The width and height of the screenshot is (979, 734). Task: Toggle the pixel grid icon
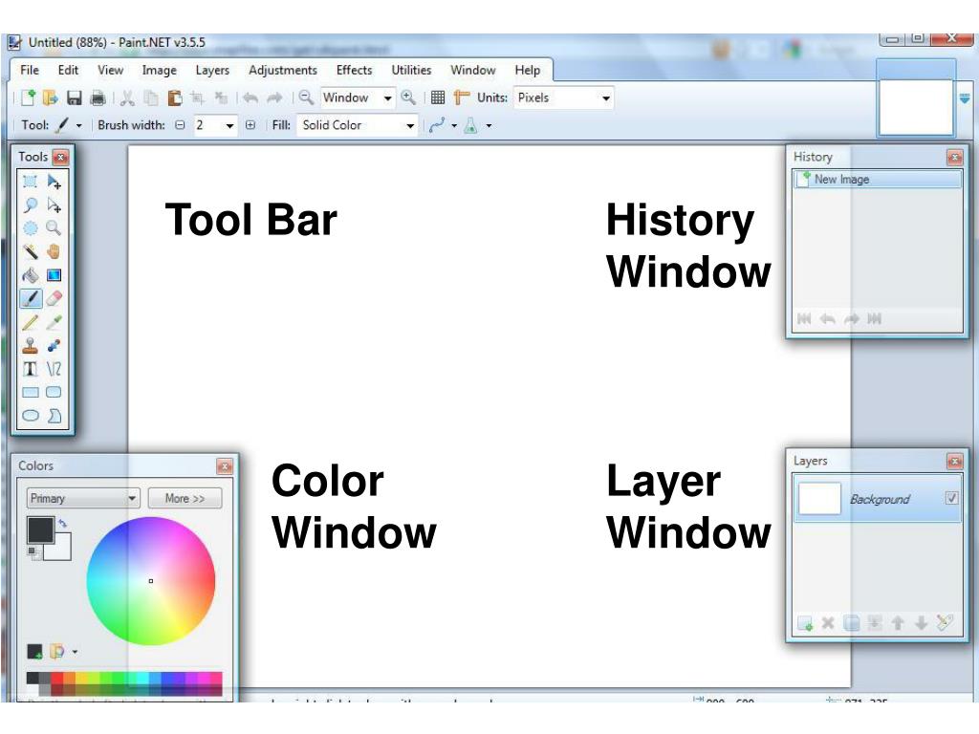(438, 97)
